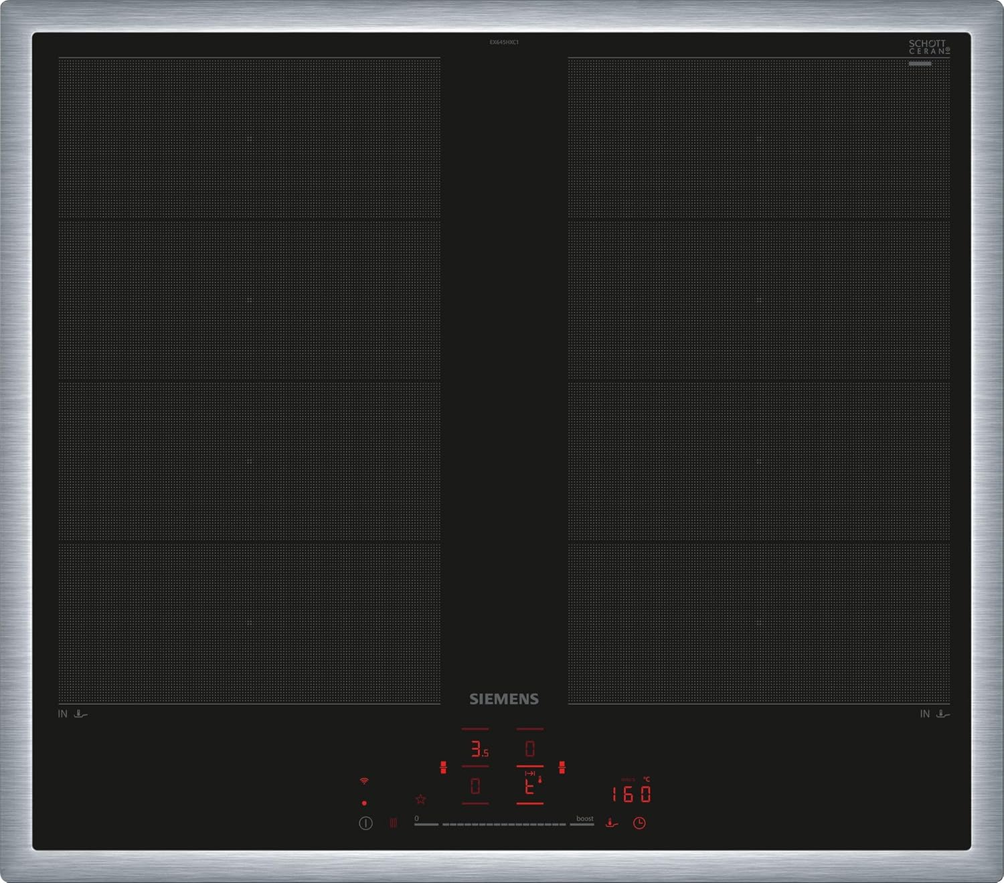Tap the left flex zone link icon

443,768
